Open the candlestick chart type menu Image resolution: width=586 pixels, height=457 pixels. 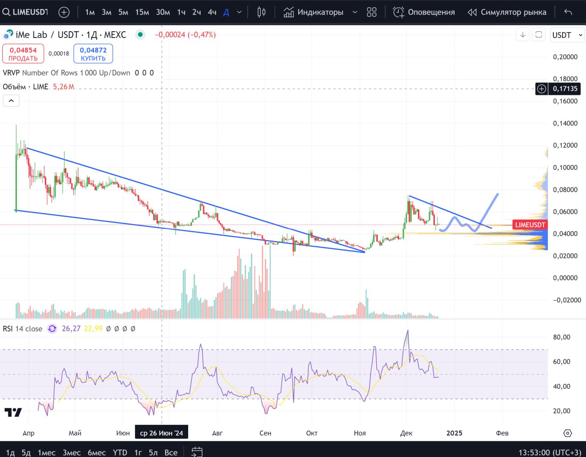261,12
